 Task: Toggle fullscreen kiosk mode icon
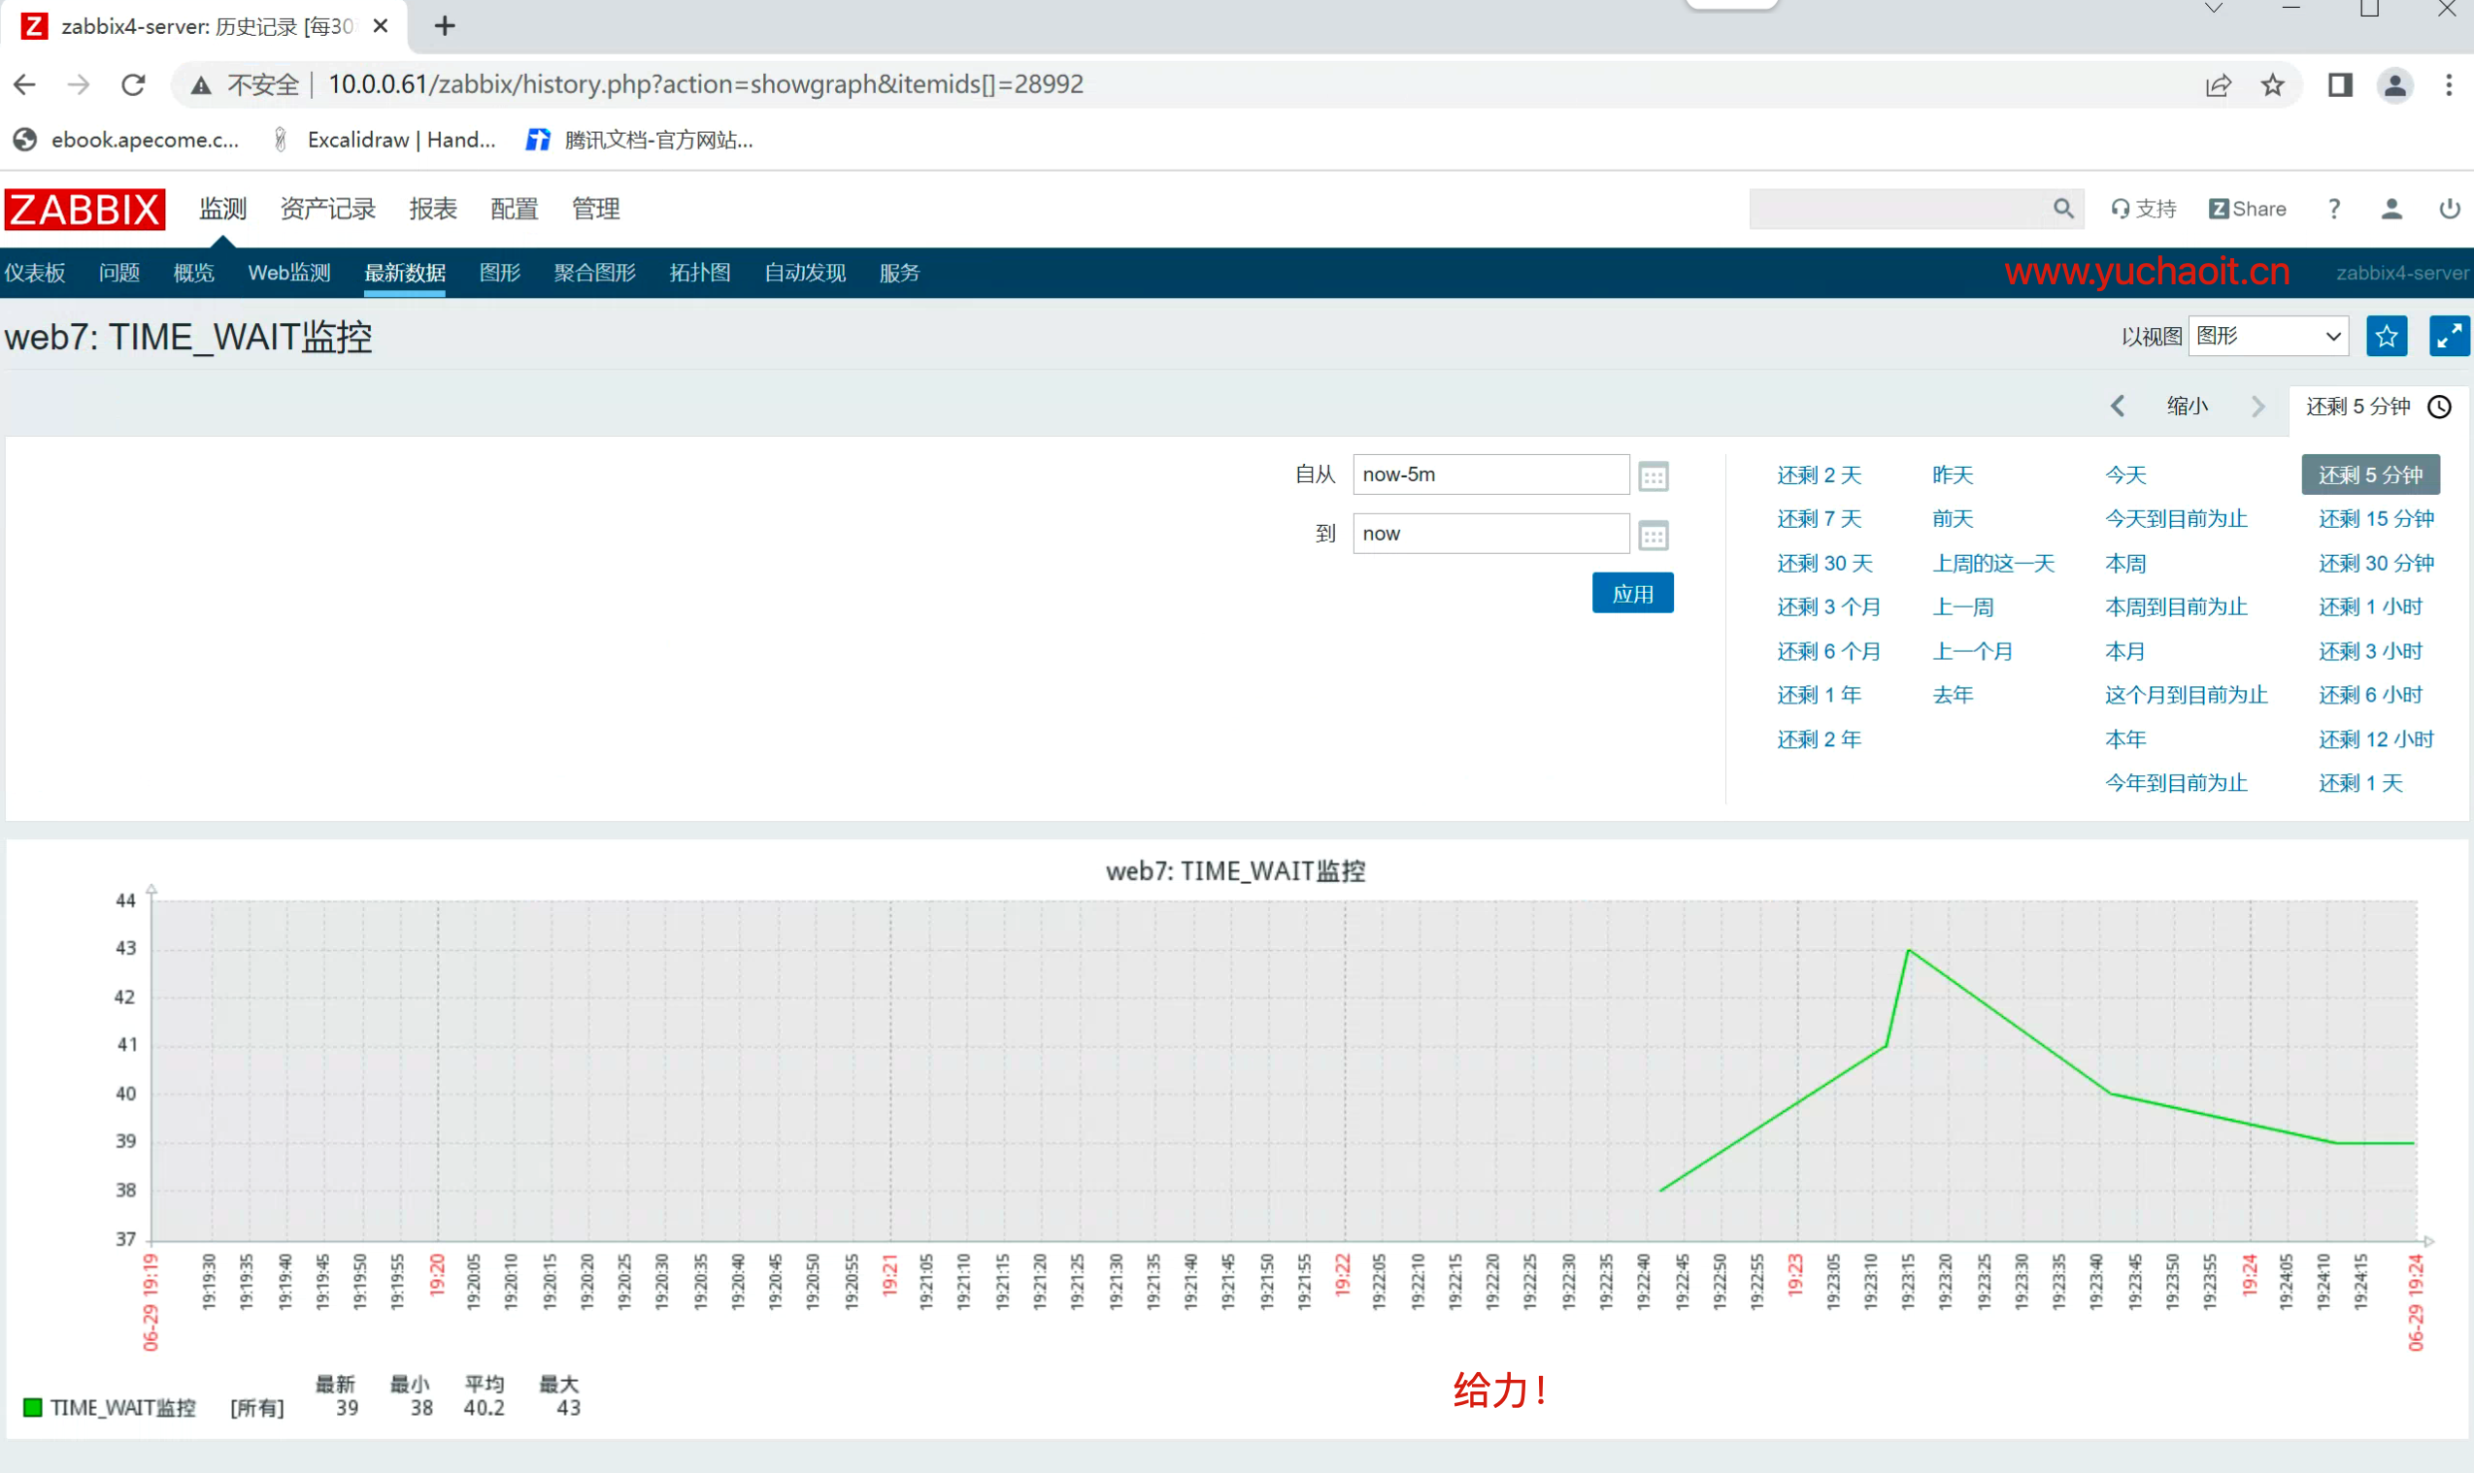click(x=2447, y=337)
